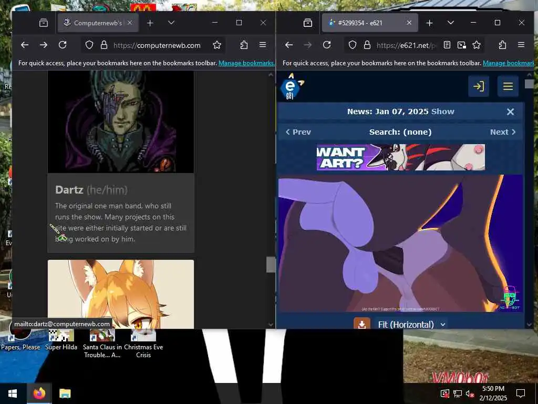This screenshot has width=538, height=404.
Task: Click Manage bookmarks link in computernewb window
Action: (x=246, y=63)
